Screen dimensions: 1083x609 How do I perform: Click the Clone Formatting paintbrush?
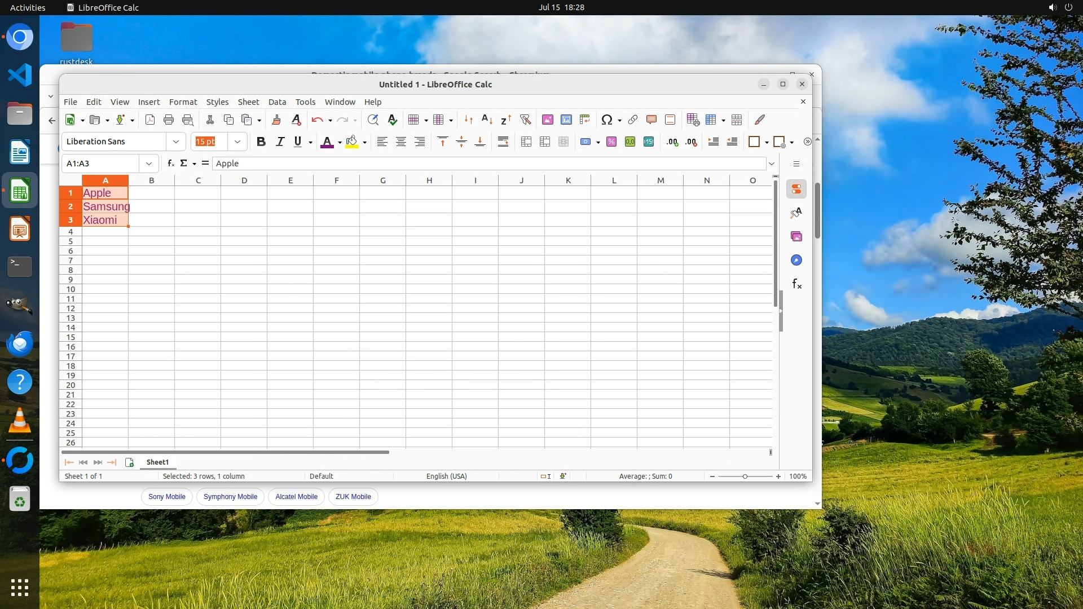tap(276, 120)
